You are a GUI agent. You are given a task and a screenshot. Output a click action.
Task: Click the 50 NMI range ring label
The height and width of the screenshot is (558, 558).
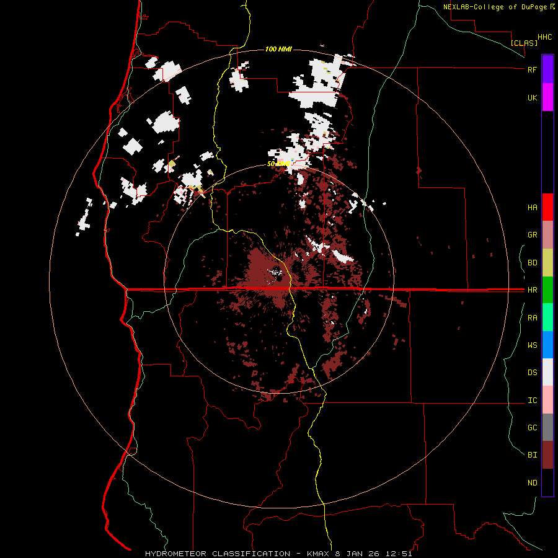(x=278, y=164)
